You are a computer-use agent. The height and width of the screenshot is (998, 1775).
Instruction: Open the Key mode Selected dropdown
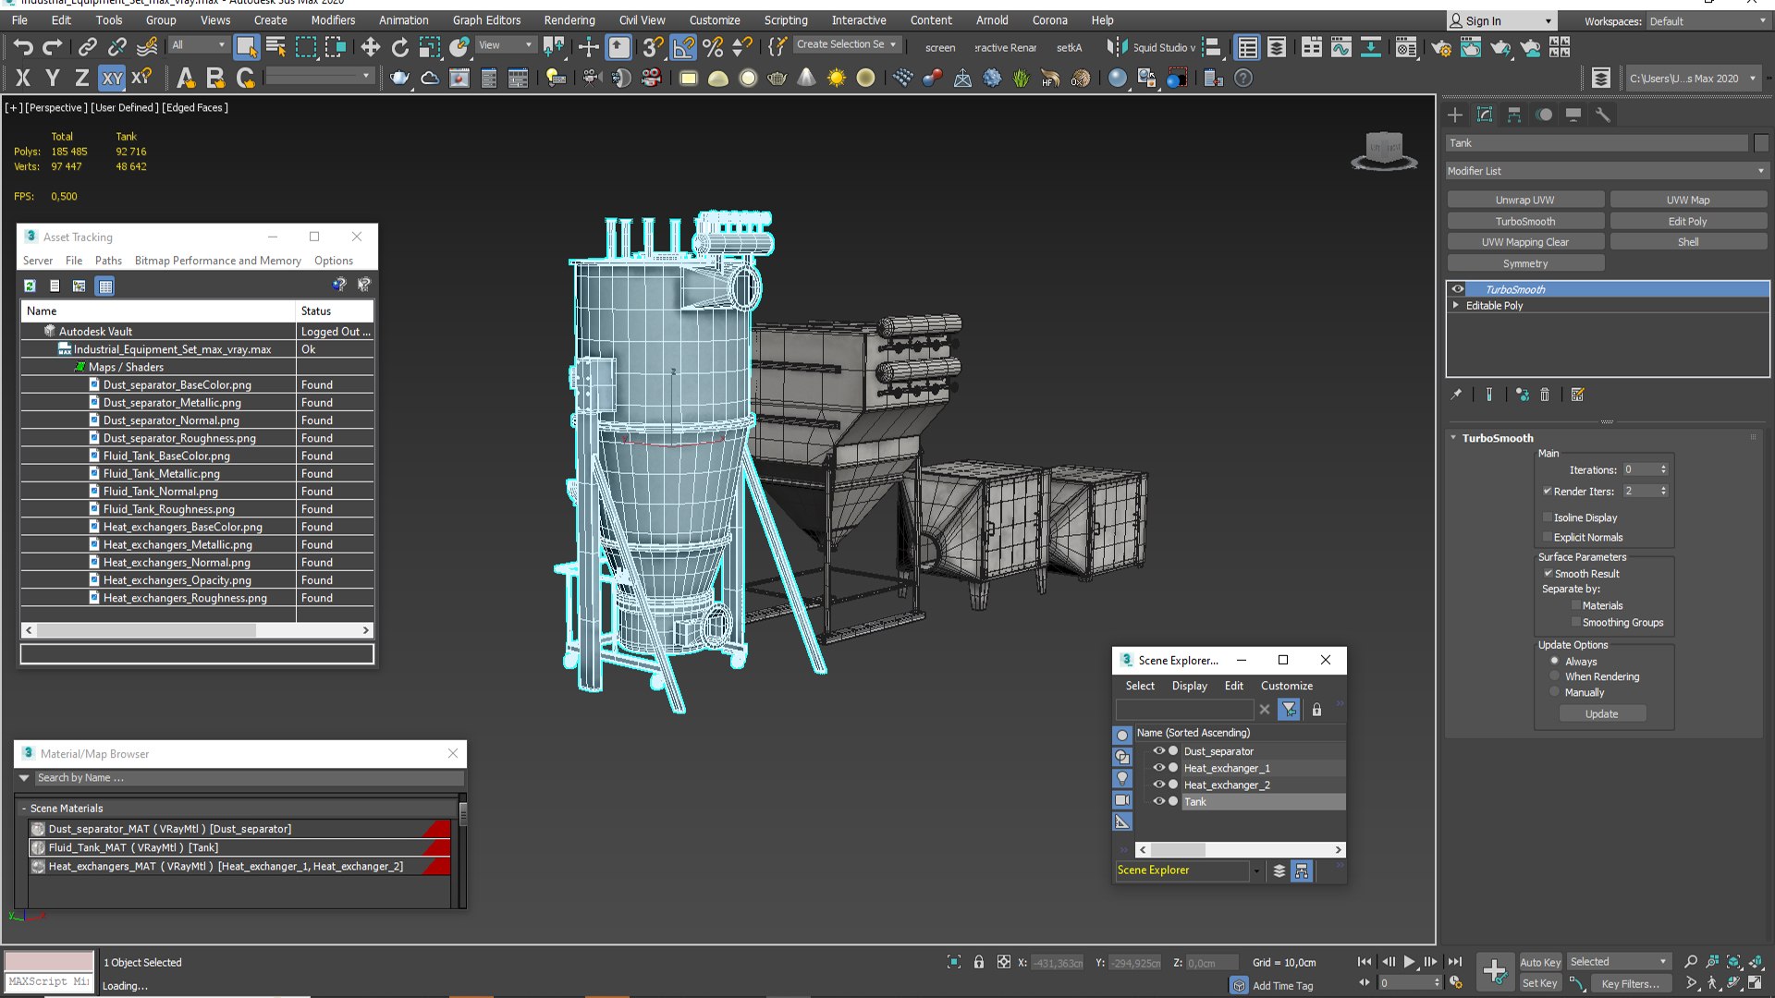(1618, 962)
